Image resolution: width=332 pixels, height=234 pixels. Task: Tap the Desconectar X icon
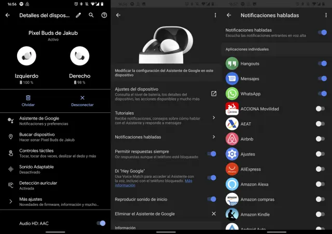click(82, 98)
